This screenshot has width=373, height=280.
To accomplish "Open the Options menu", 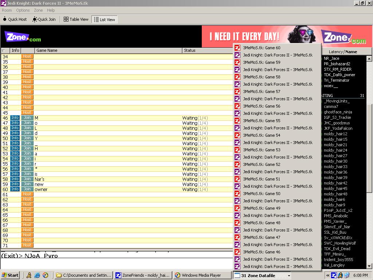I will [23, 10].
